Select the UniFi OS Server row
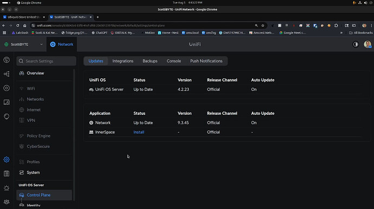This screenshot has height=209, width=374. click(225, 89)
